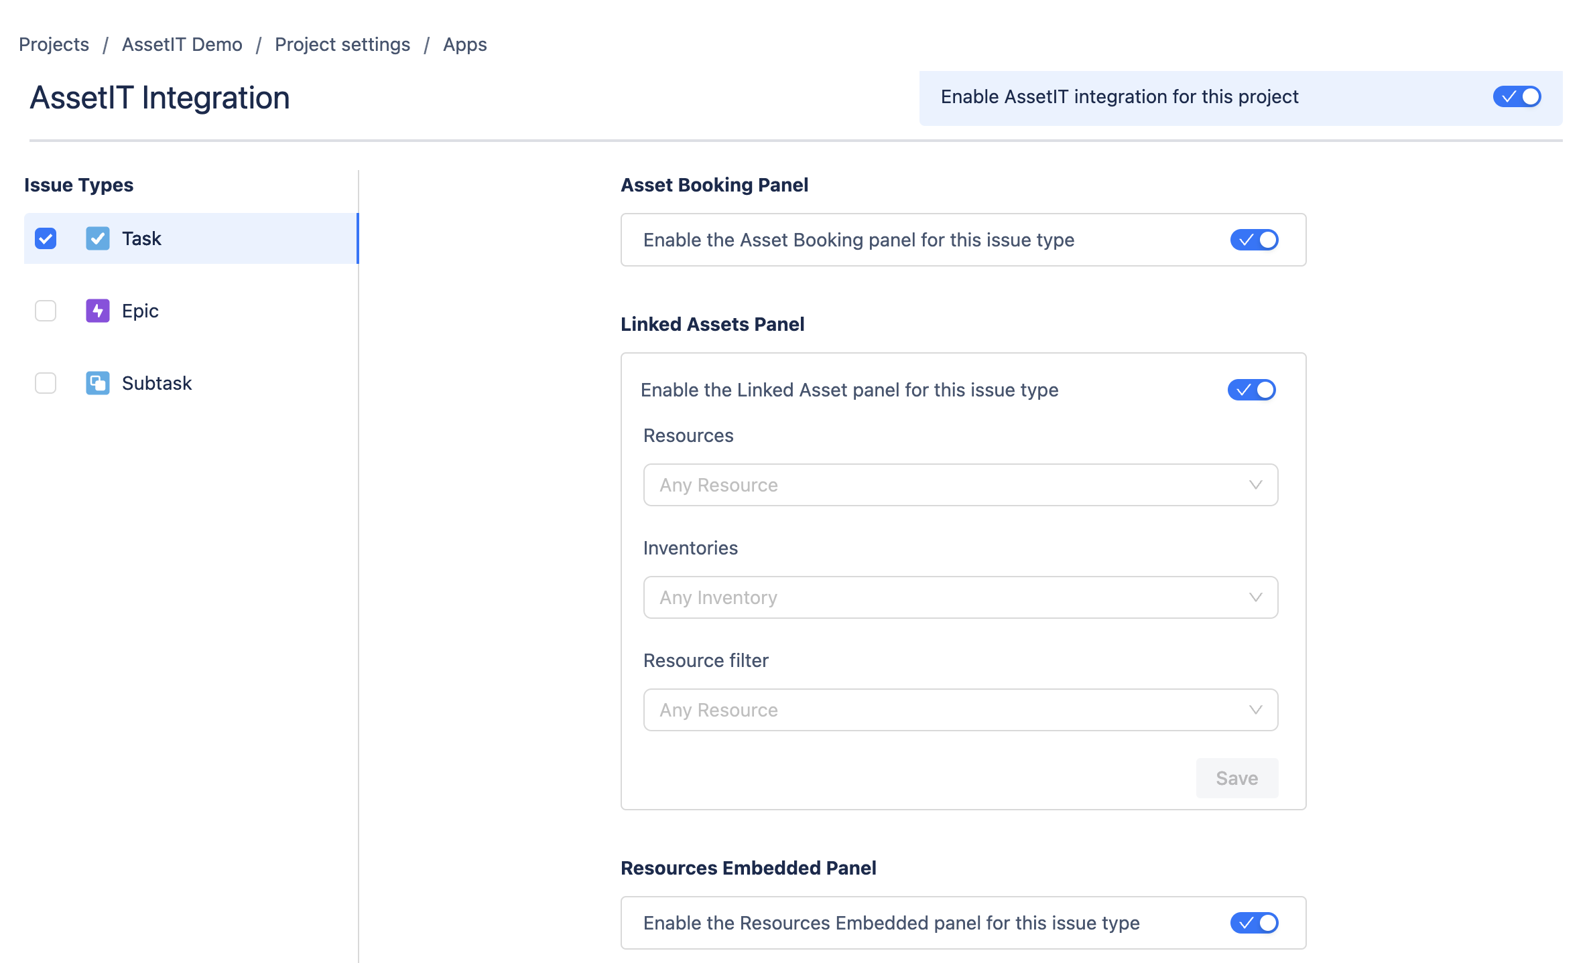The width and height of the screenshot is (1591, 963).
Task: Open AssetIT Demo from breadcrumb
Action: pos(182,44)
